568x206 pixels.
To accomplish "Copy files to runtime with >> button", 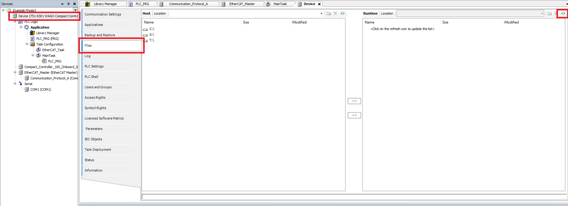I will [354, 101].
